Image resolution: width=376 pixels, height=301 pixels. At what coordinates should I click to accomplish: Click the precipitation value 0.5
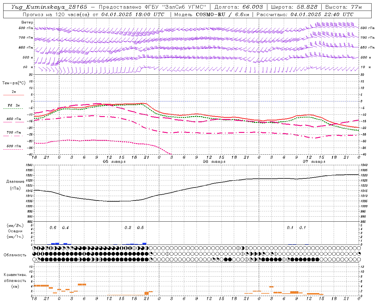(x=140, y=228)
